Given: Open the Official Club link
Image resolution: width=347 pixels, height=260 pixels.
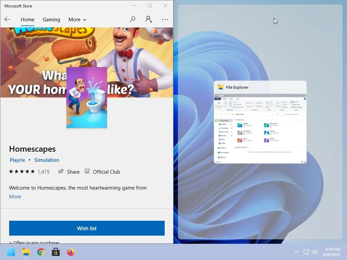Looking at the screenshot, I should point(102,172).
